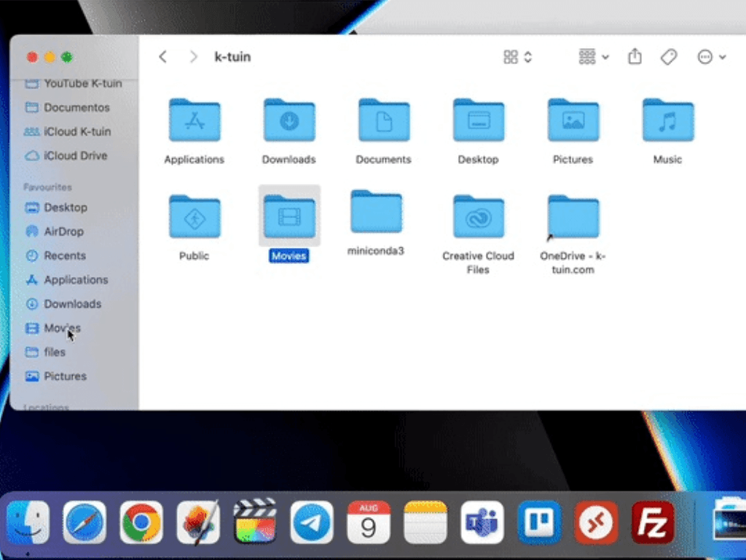Screen dimensions: 746x560
Task: Open Final Cut Pro from the Dock
Action: point(255,522)
